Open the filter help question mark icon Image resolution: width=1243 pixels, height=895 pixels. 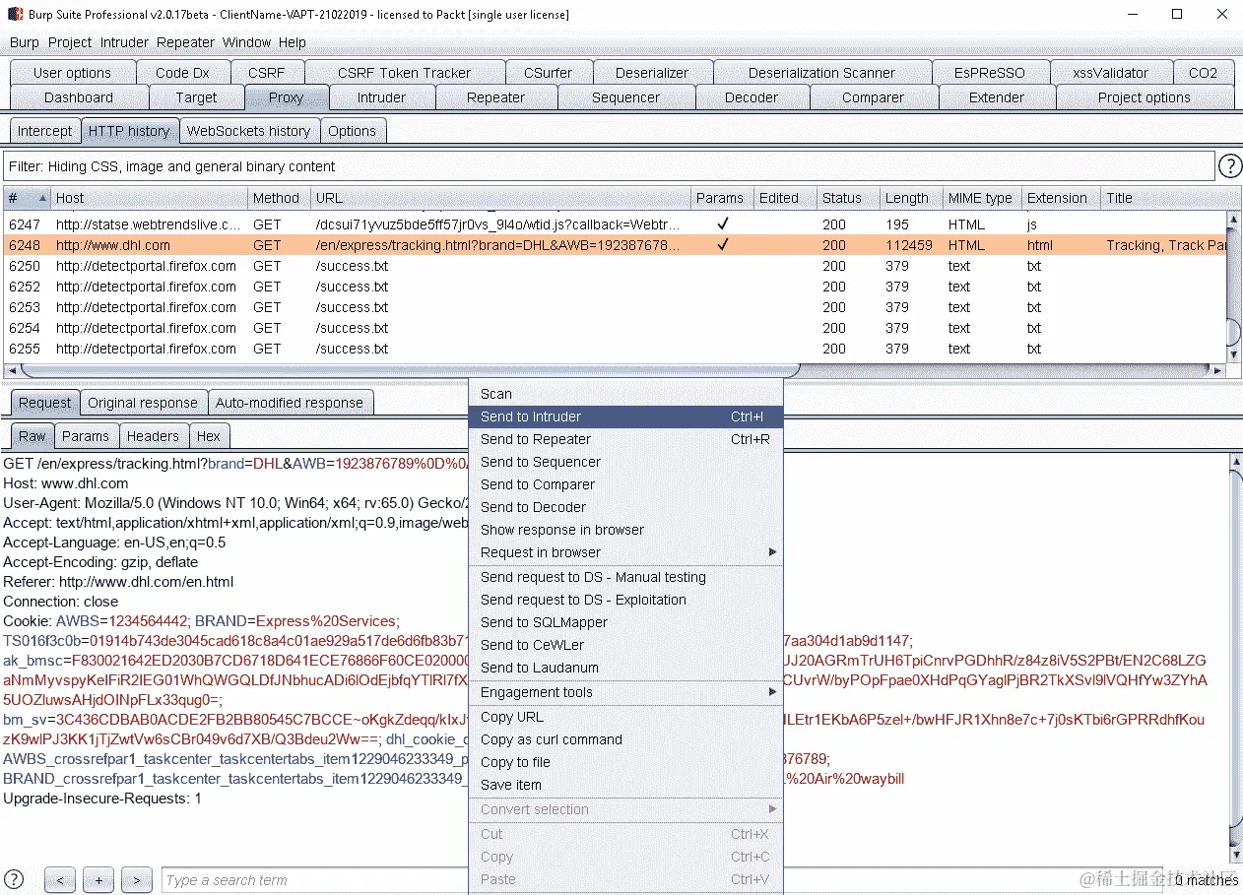1230,166
